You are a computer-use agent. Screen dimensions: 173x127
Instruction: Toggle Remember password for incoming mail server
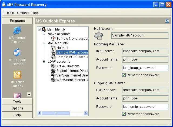[x=124, y=75]
